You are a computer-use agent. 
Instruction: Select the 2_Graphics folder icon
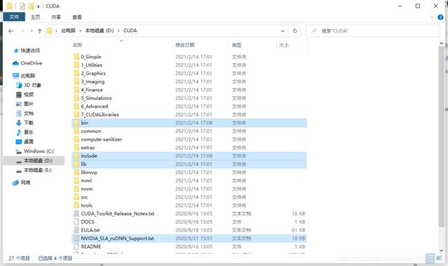77,73
